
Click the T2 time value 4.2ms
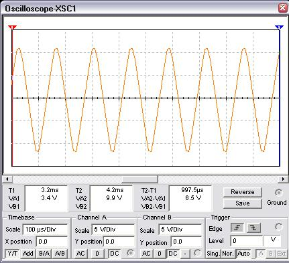[x=115, y=190]
